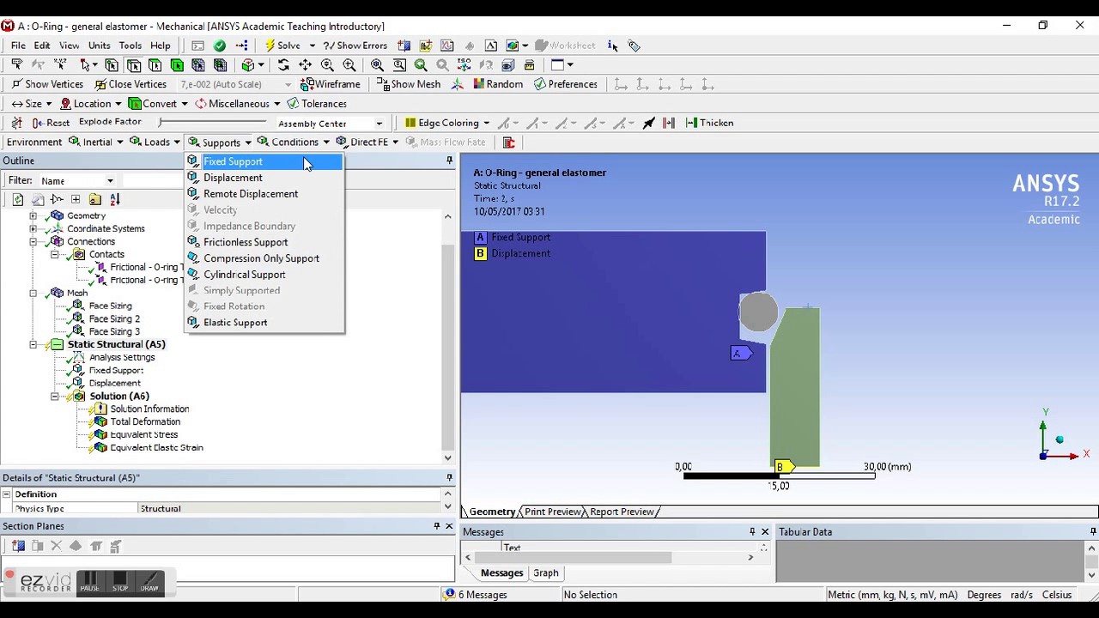1099x618 pixels.
Task: Expand the Coordinate Systems tree node
Action: point(33,229)
